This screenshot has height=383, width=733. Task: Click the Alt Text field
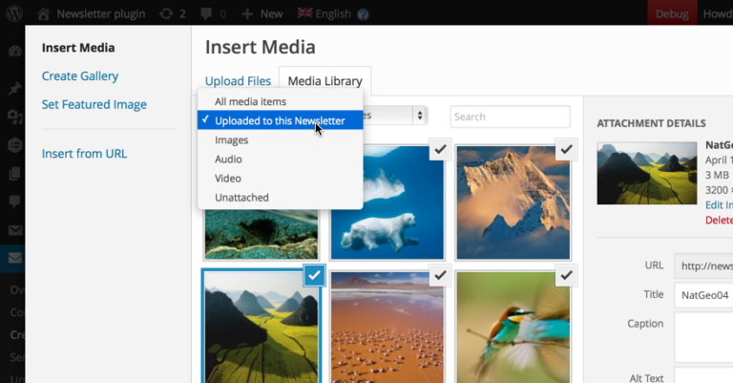703,375
